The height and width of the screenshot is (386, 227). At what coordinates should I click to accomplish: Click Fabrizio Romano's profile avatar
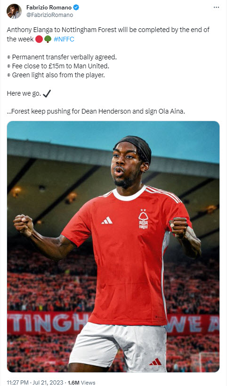pyautogui.click(x=14, y=11)
